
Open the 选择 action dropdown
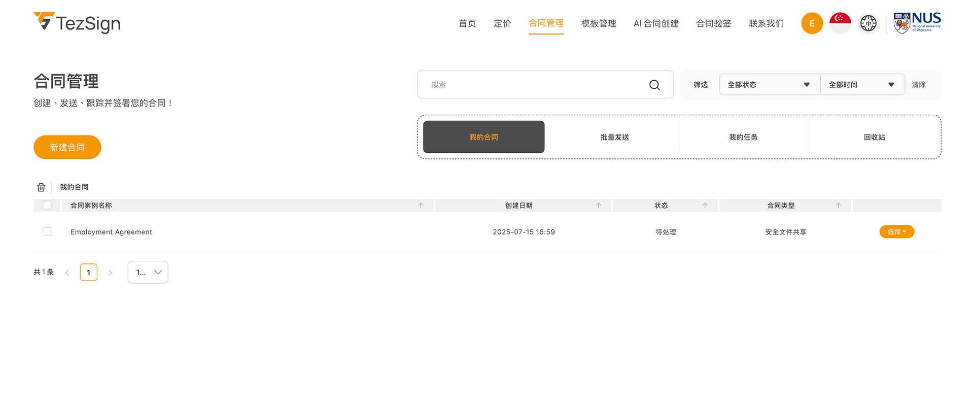pos(896,232)
